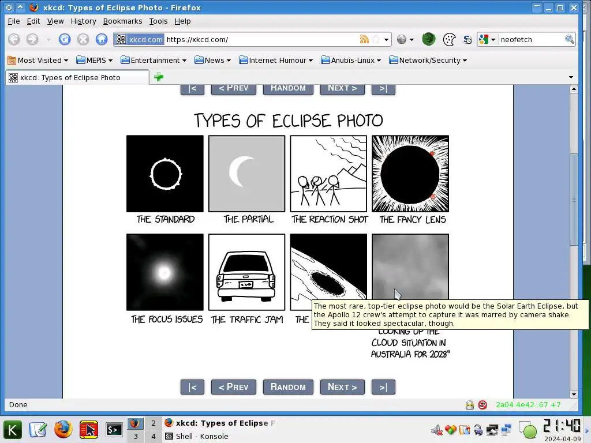Click the green globe toolbar icon
The width and height of the screenshot is (591, 443).
click(x=429, y=39)
